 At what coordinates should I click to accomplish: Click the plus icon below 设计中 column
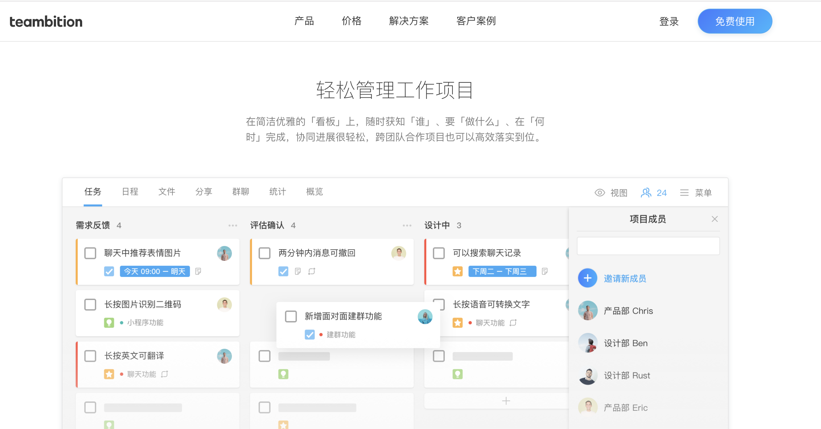(506, 401)
